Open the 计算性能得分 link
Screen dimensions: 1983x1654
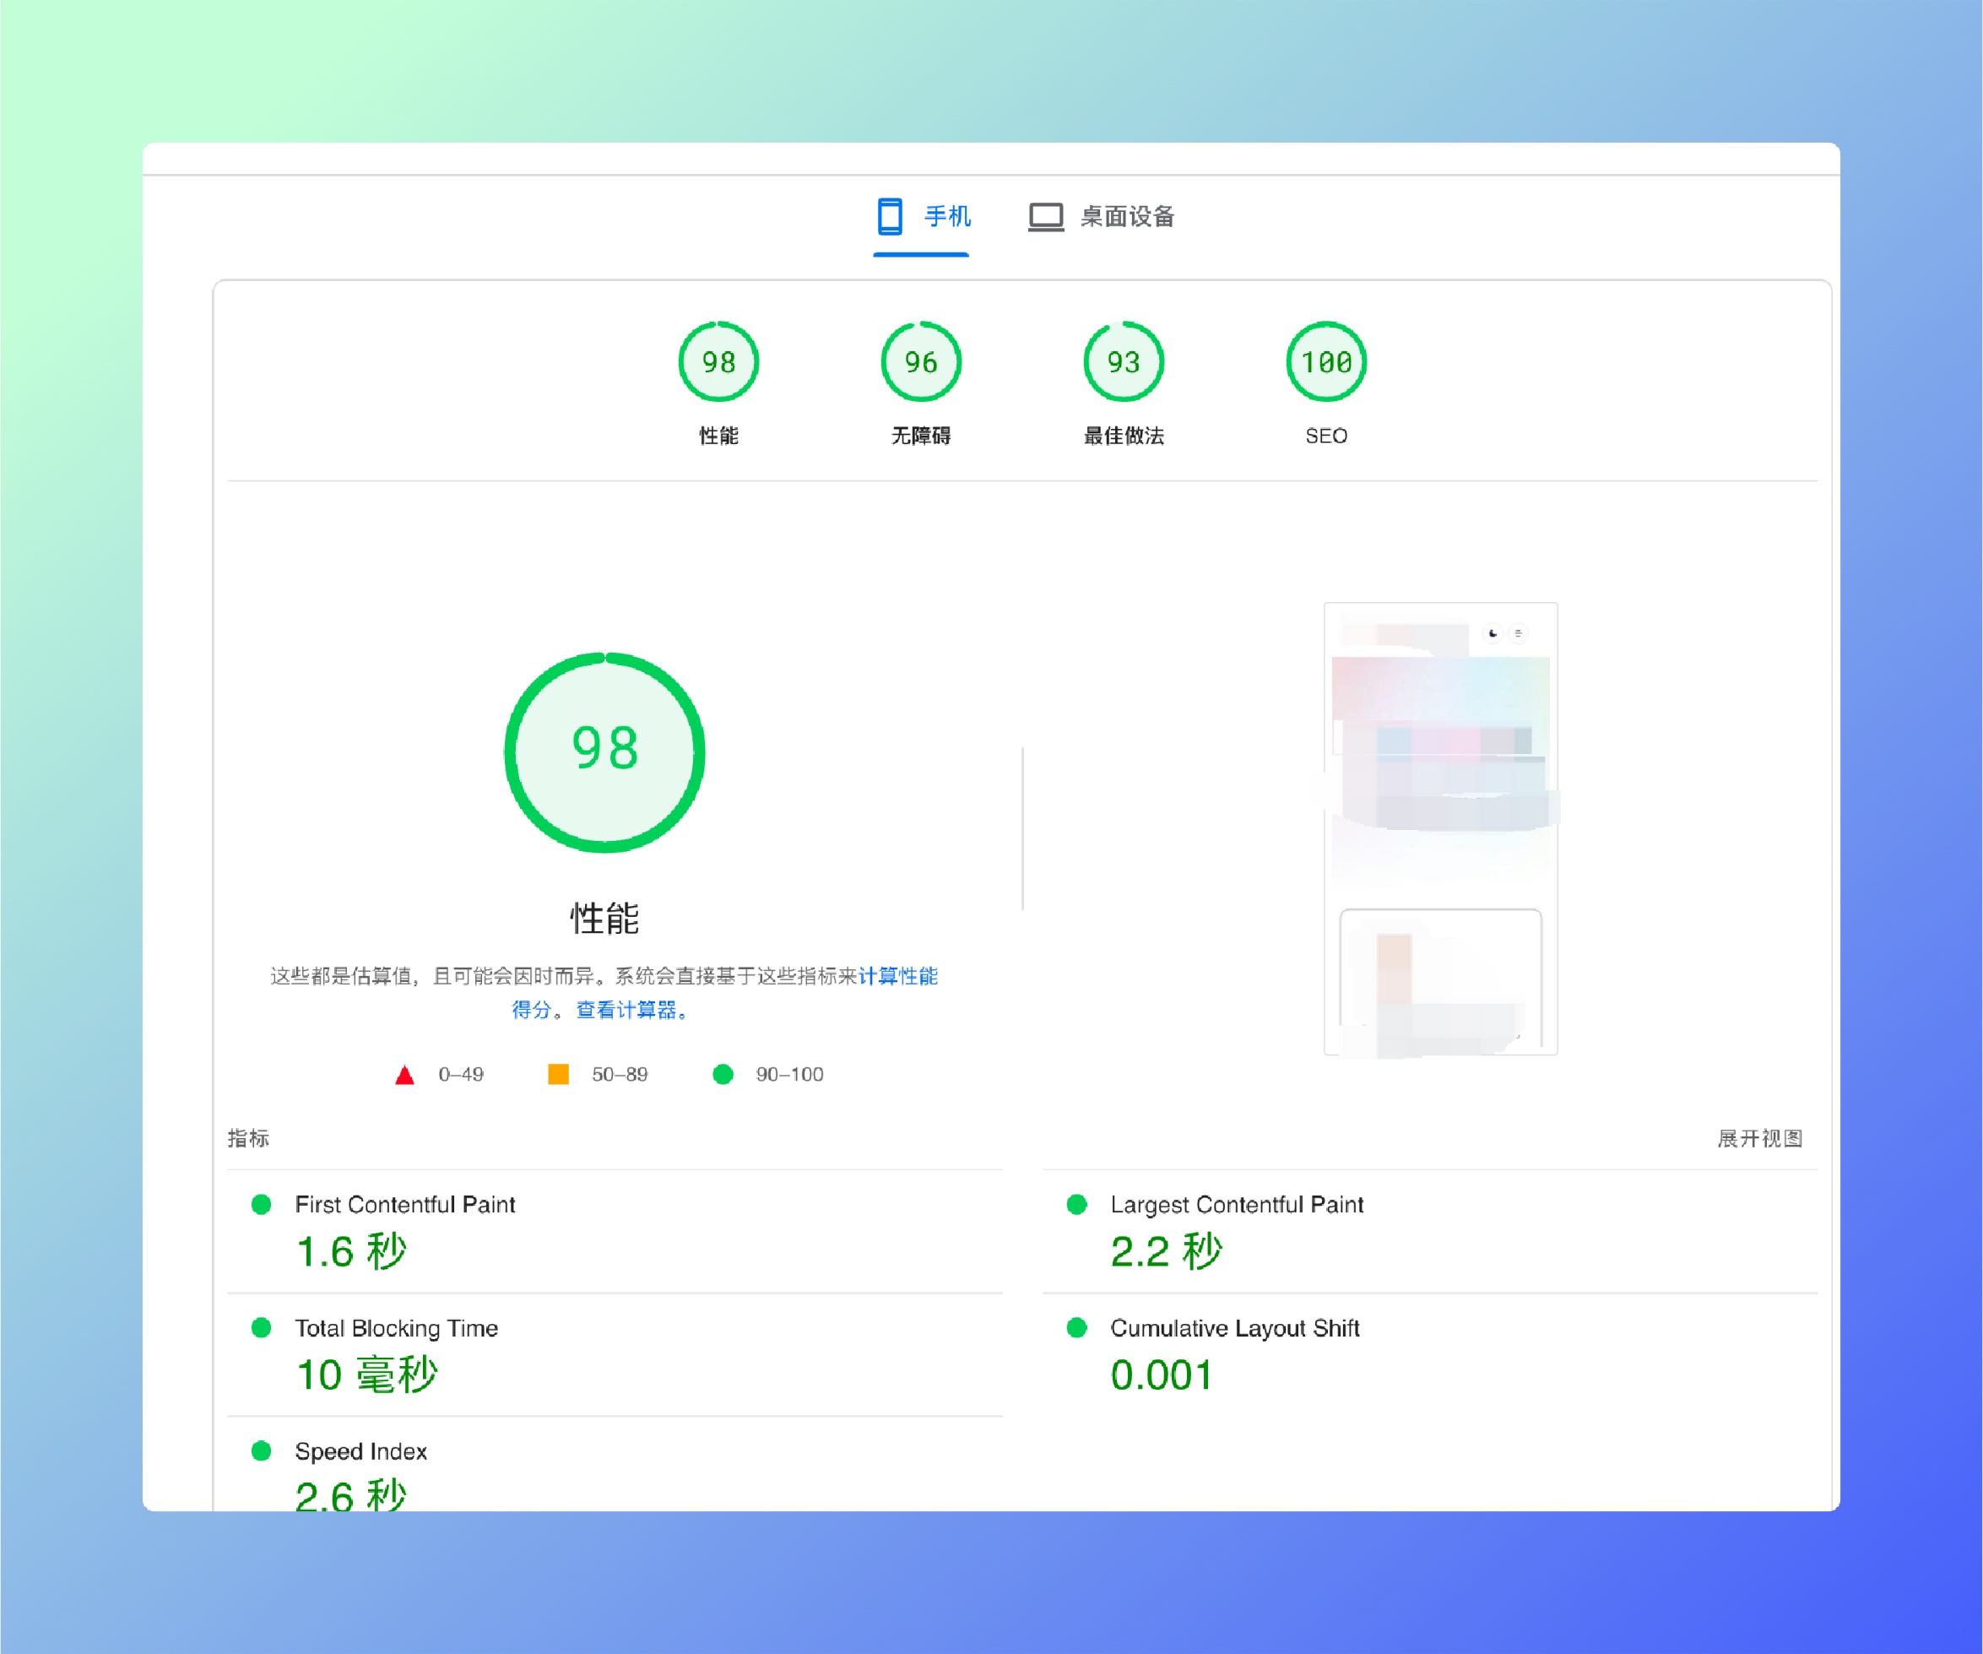click(897, 976)
